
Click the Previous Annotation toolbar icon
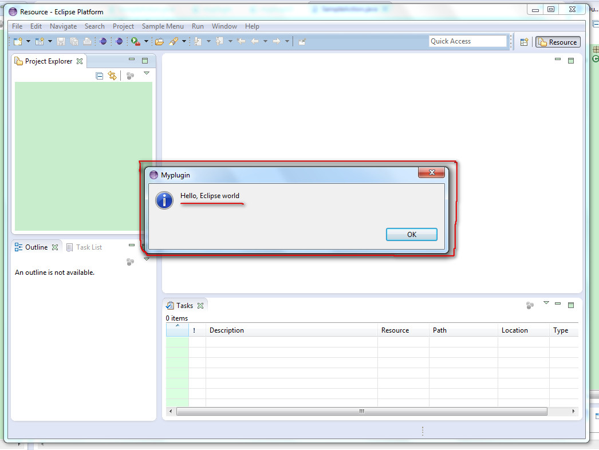[x=220, y=41]
